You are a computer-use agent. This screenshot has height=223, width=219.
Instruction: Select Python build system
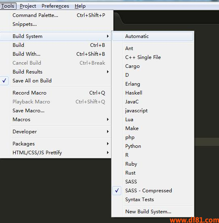point(153,146)
